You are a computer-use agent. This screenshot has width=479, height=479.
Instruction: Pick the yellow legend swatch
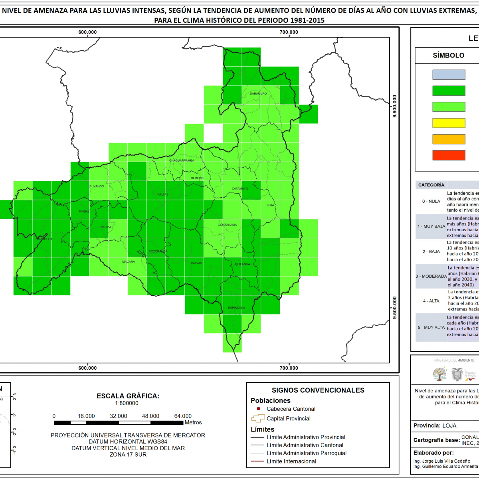click(x=449, y=123)
